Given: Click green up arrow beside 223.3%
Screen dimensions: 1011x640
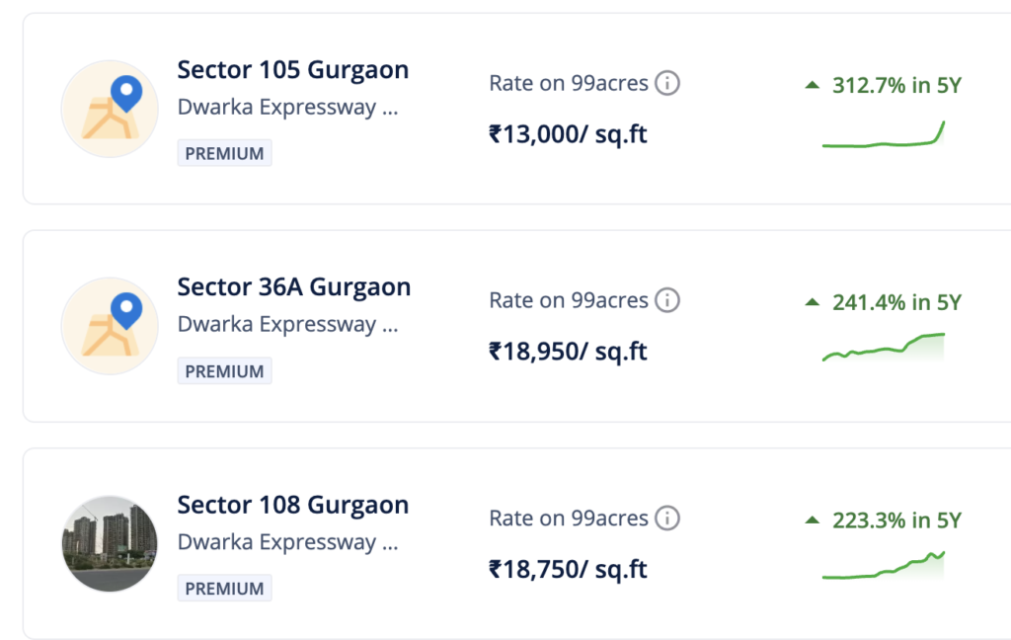Looking at the screenshot, I should point(813,520).
